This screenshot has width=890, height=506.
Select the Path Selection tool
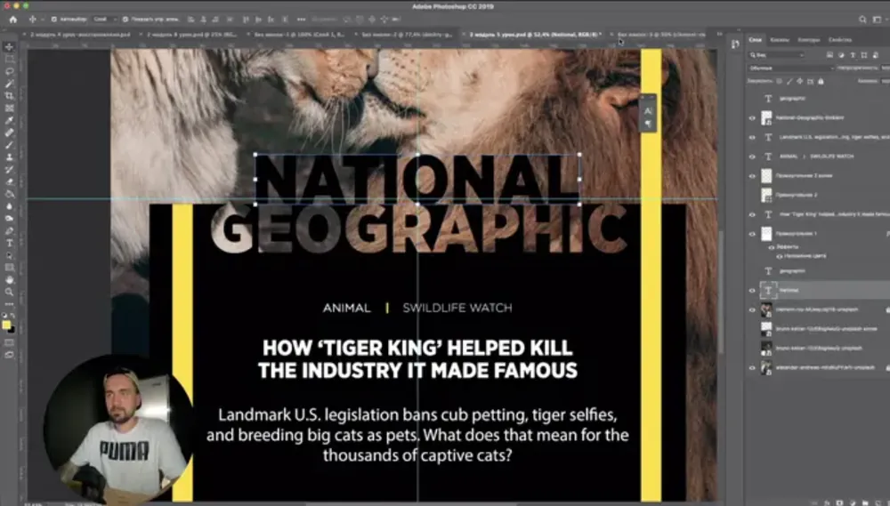pos(9,255)
